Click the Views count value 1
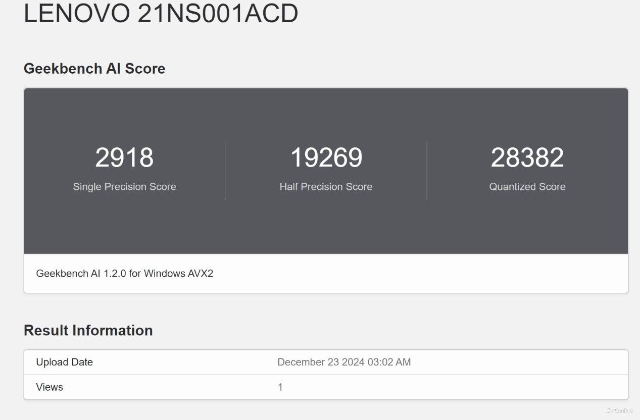 (x=280, y=387)
